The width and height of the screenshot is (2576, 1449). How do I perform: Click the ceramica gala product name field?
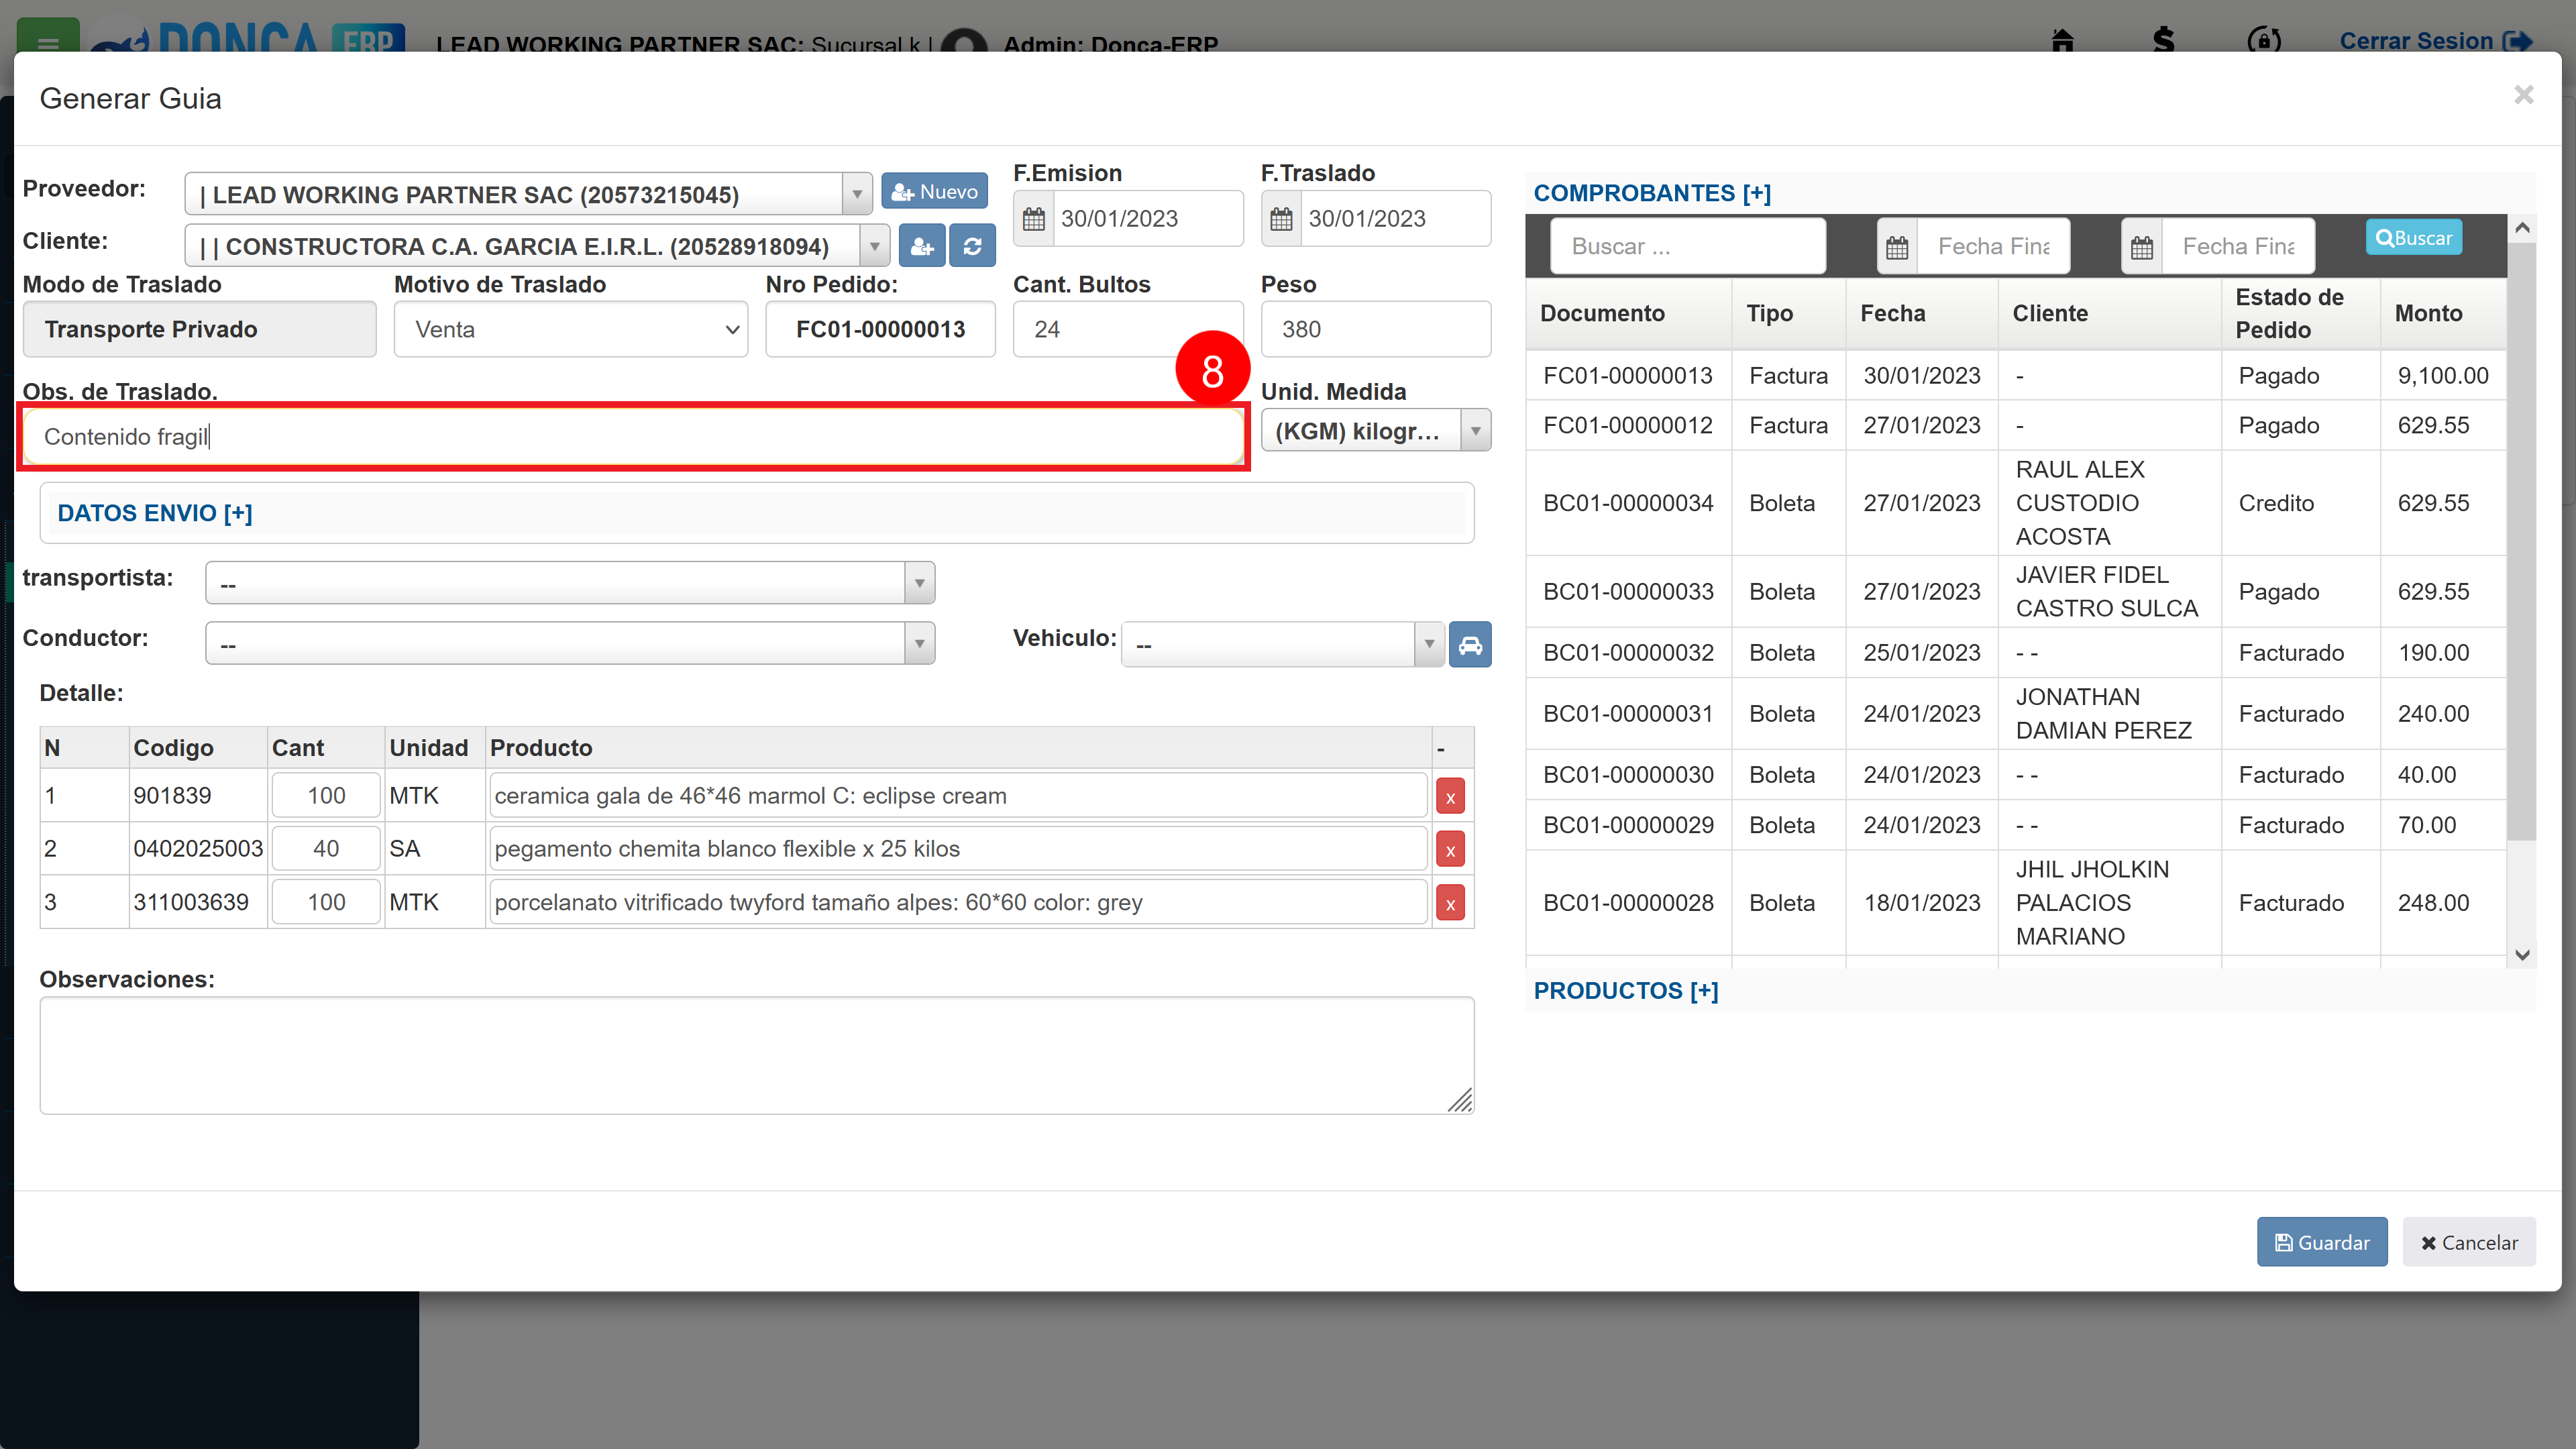point(958,796)
